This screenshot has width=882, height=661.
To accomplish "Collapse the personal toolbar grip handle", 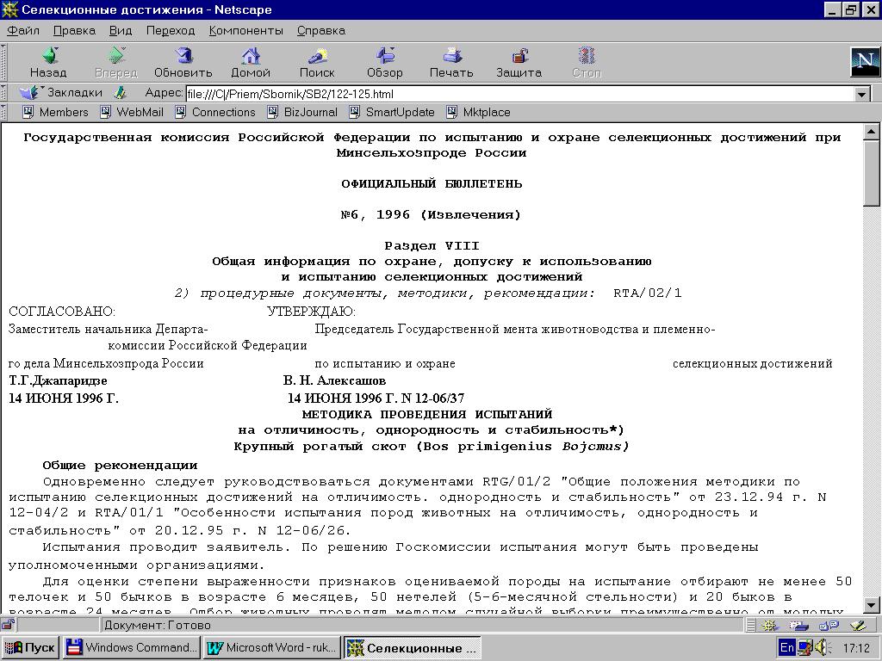I will (x=3, y=112).
